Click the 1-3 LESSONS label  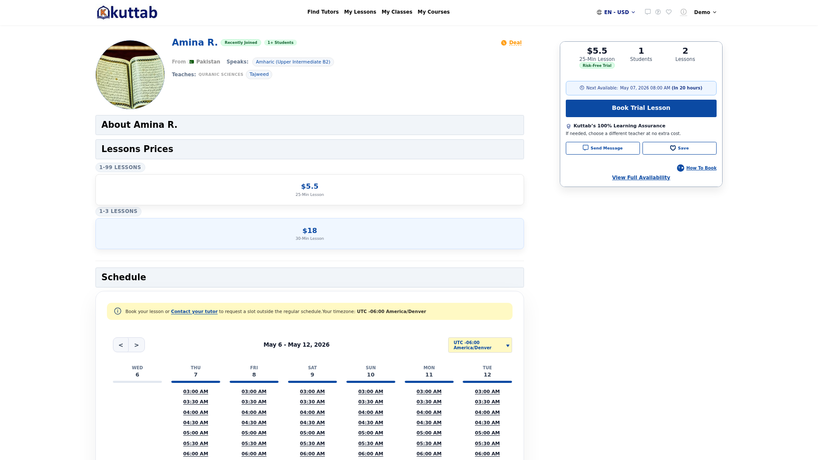point(118,211)
